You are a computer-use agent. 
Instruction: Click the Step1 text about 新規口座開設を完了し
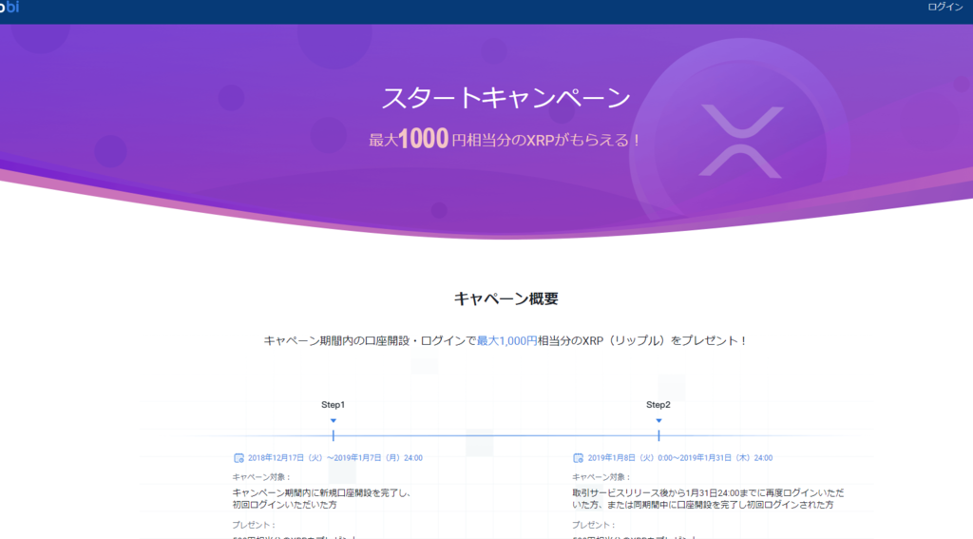pyautogui.click(x=321, y=499)
